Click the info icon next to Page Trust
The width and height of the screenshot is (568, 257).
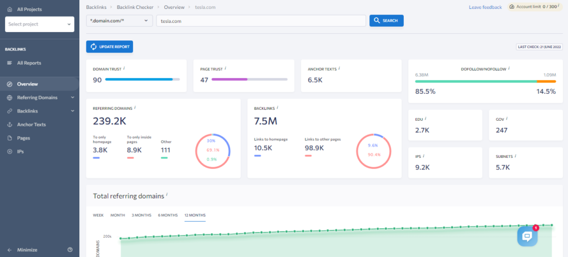coord(225,68)
